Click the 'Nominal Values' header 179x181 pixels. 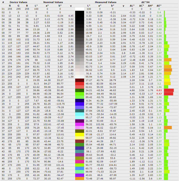tap(53, 2)
